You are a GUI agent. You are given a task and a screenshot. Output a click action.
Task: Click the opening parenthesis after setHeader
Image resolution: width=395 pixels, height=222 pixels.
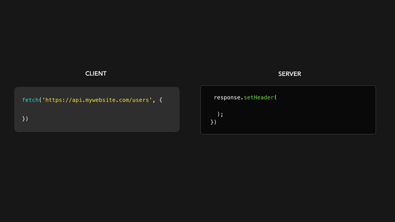(x=275, y=97)
